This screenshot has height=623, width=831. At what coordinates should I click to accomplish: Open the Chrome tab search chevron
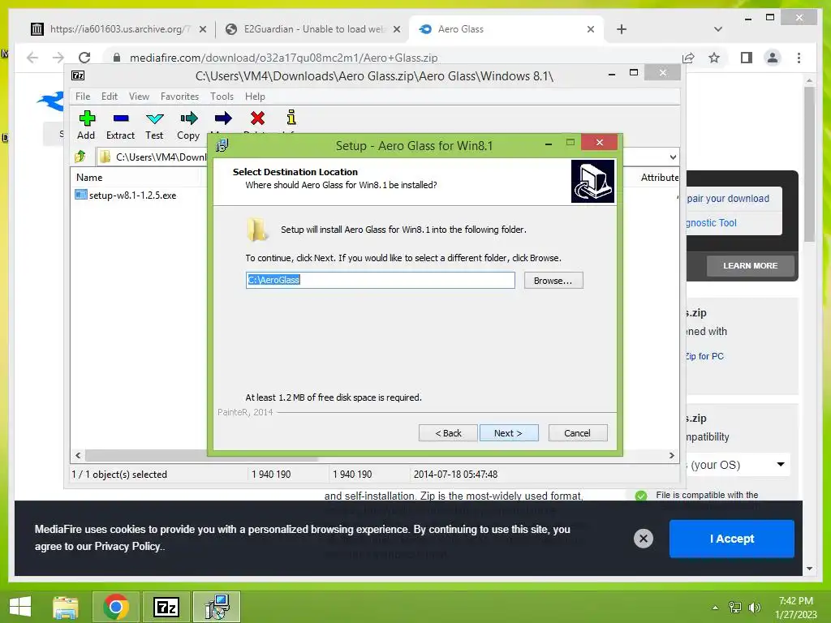coord(718,29)
